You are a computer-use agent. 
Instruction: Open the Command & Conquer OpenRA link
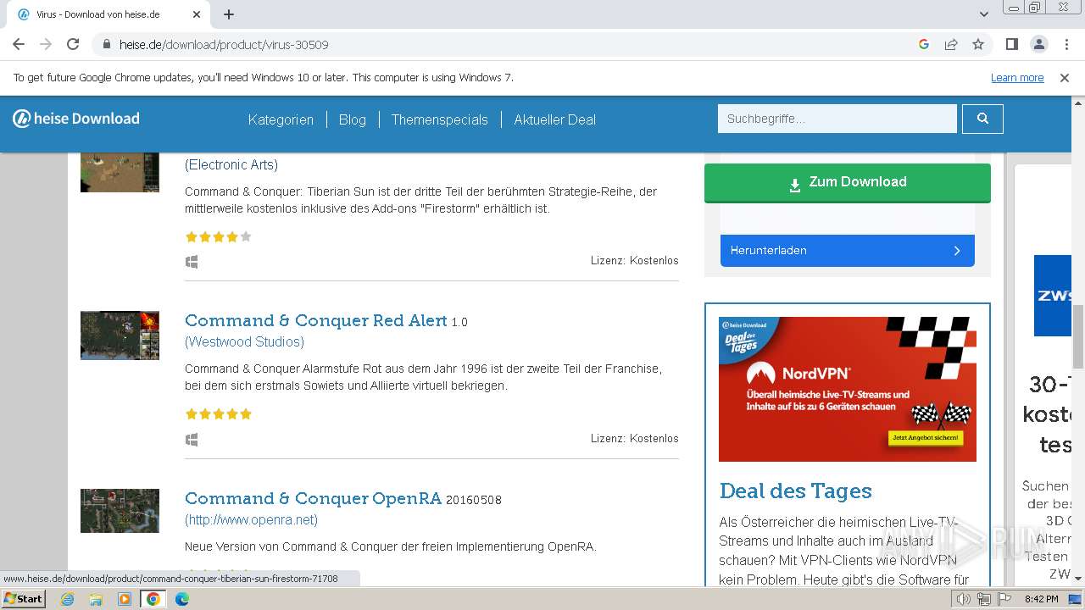pos(314,498)
